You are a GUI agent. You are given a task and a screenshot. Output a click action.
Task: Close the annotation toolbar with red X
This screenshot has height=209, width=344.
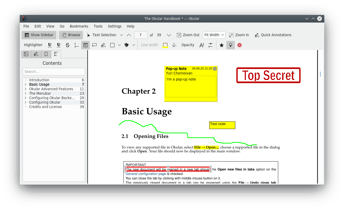[x=240, y=45]
